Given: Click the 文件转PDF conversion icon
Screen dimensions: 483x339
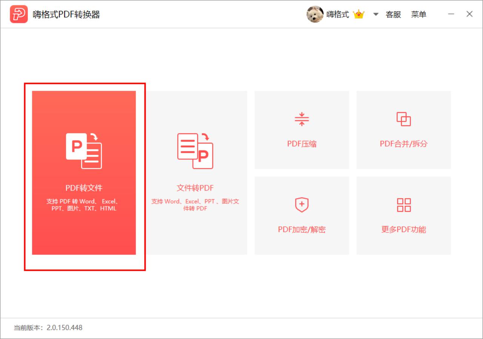Looking at the screenshot, I should pyautogui.click(x=195, y=151).
